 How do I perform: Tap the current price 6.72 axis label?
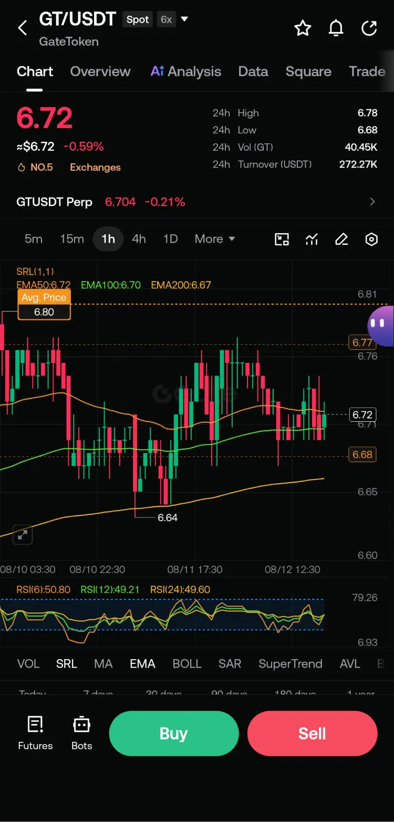362,414
